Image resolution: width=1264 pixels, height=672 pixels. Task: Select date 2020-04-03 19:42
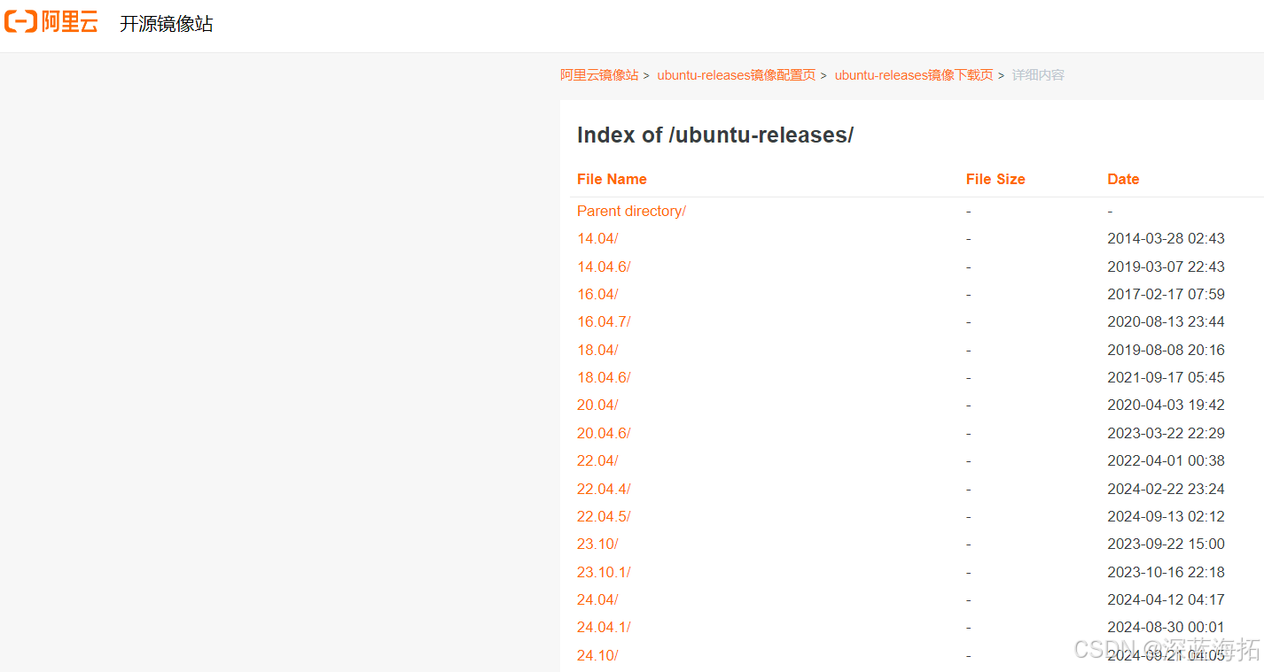(1166, 405)
